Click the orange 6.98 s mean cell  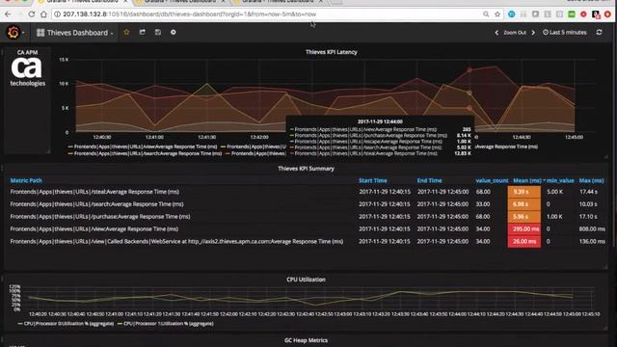point(524,204)
